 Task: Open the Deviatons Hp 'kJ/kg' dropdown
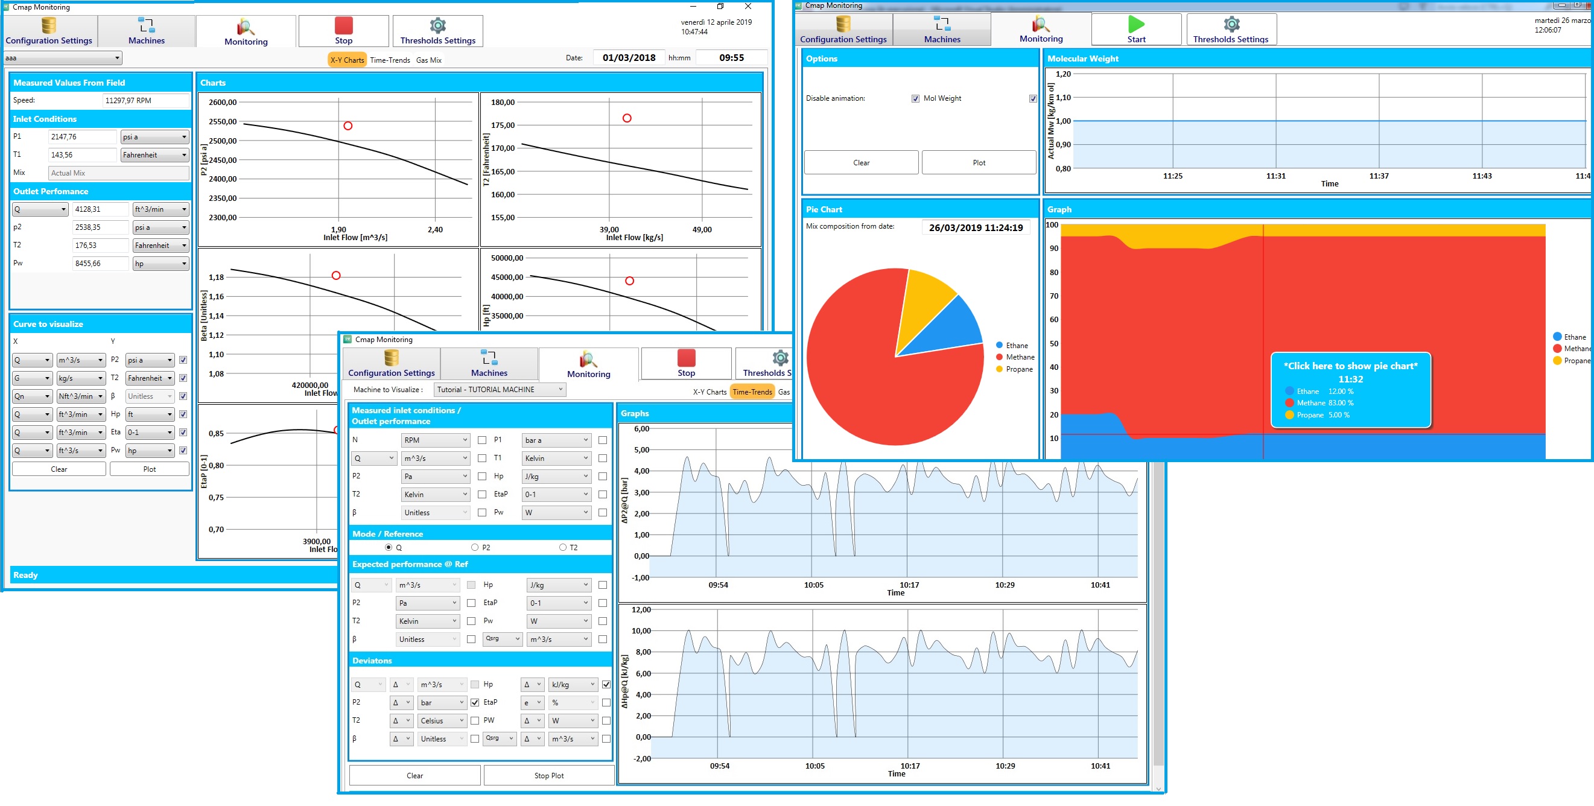pyautogui.click(x=573, y=685)
